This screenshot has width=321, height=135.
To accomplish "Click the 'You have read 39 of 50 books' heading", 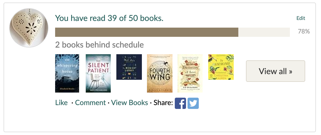I will coord(109,18).
